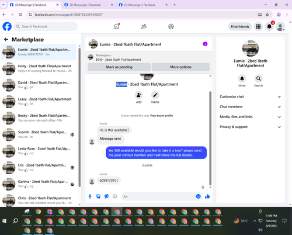
Task: Click the Name pencil edit icon
Action: [x=155, y=95]
